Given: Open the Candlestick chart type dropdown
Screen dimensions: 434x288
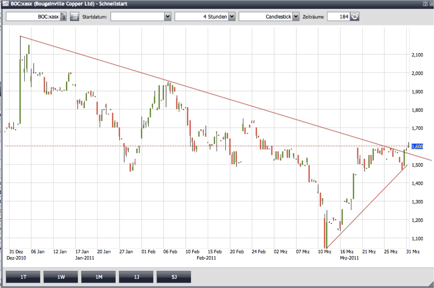Looking at the screenshot, I should pos(296,17).
